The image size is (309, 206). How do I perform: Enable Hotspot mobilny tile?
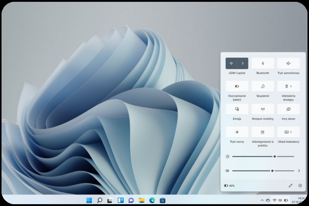click(x=263, y=109)
